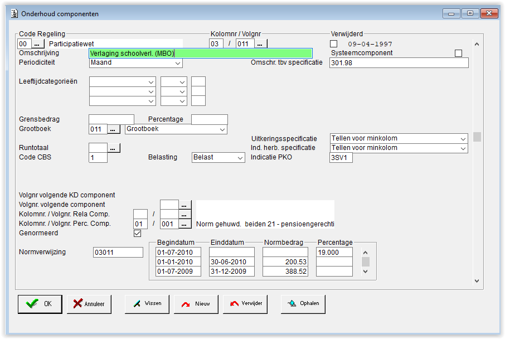
Task: Click the Kolomnr field containing 03
Action: [216, 44]
